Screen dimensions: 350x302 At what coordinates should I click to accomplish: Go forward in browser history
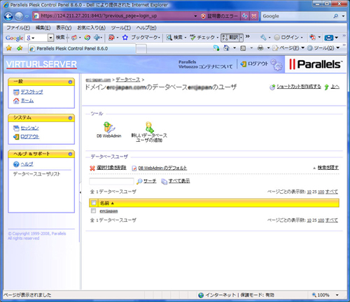point(19,16)
